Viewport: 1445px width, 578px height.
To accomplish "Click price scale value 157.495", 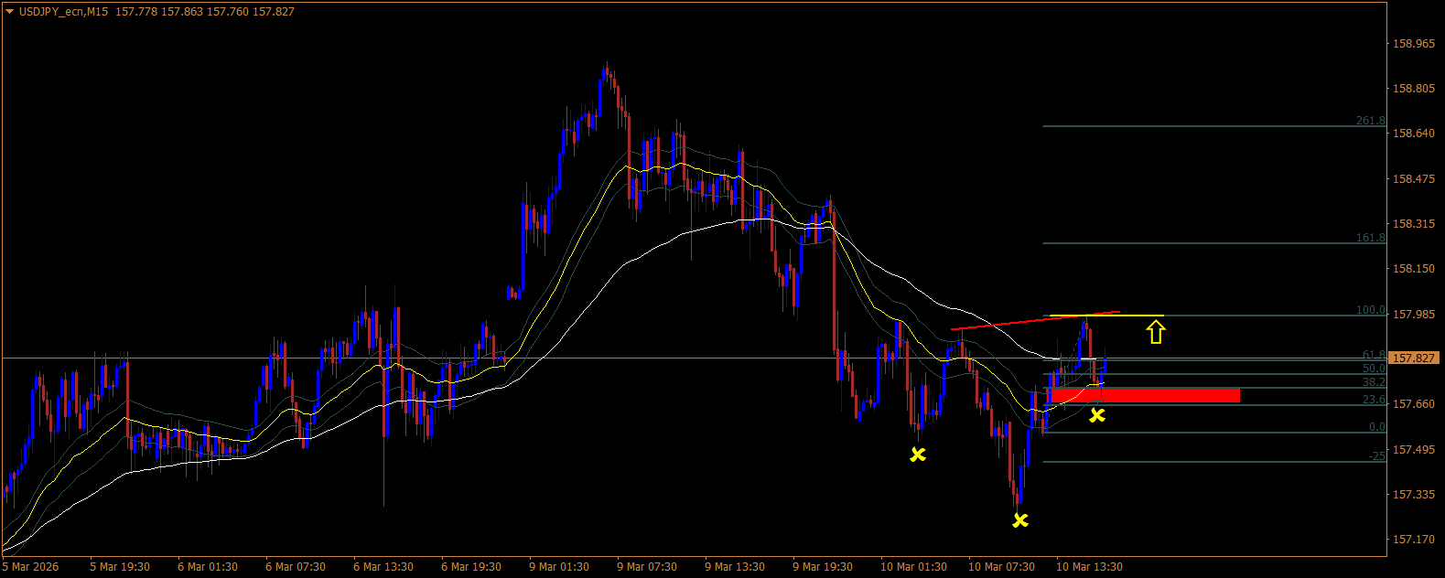I will tap(1413, 450).
